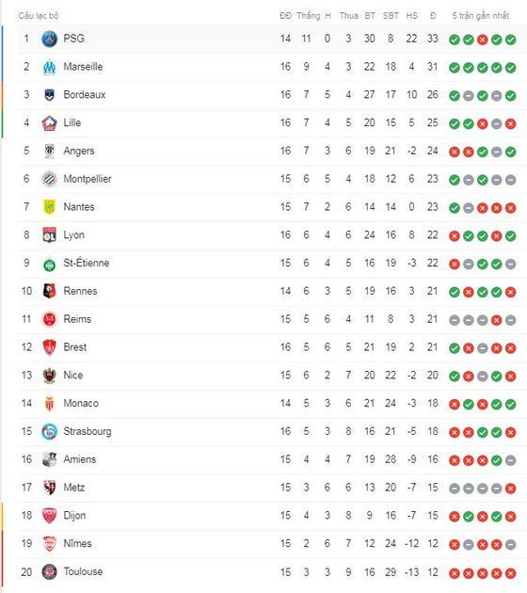This screenshot has height=593, width=527.
Task: Open the St-Étienne team link
Action: [x=87, y=263]
